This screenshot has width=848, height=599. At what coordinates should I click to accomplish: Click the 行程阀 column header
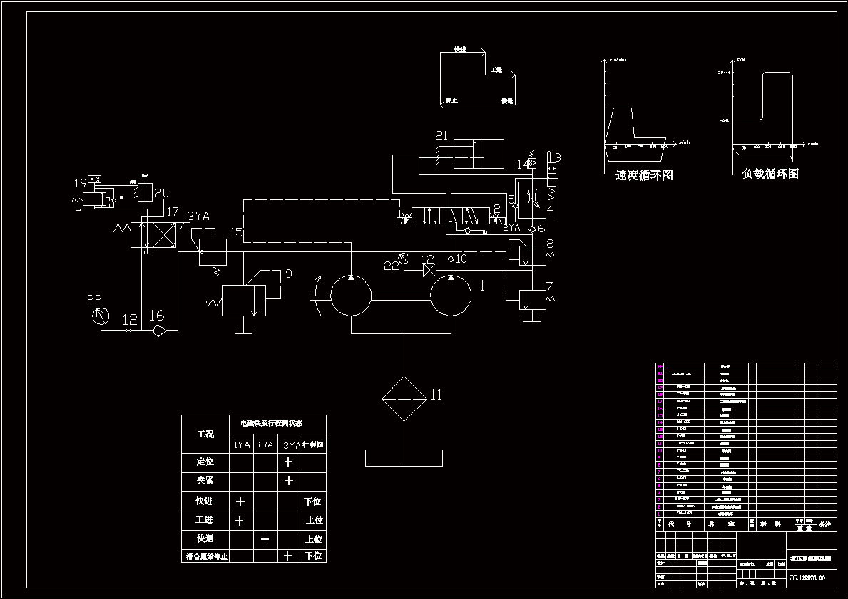point(313,444)
